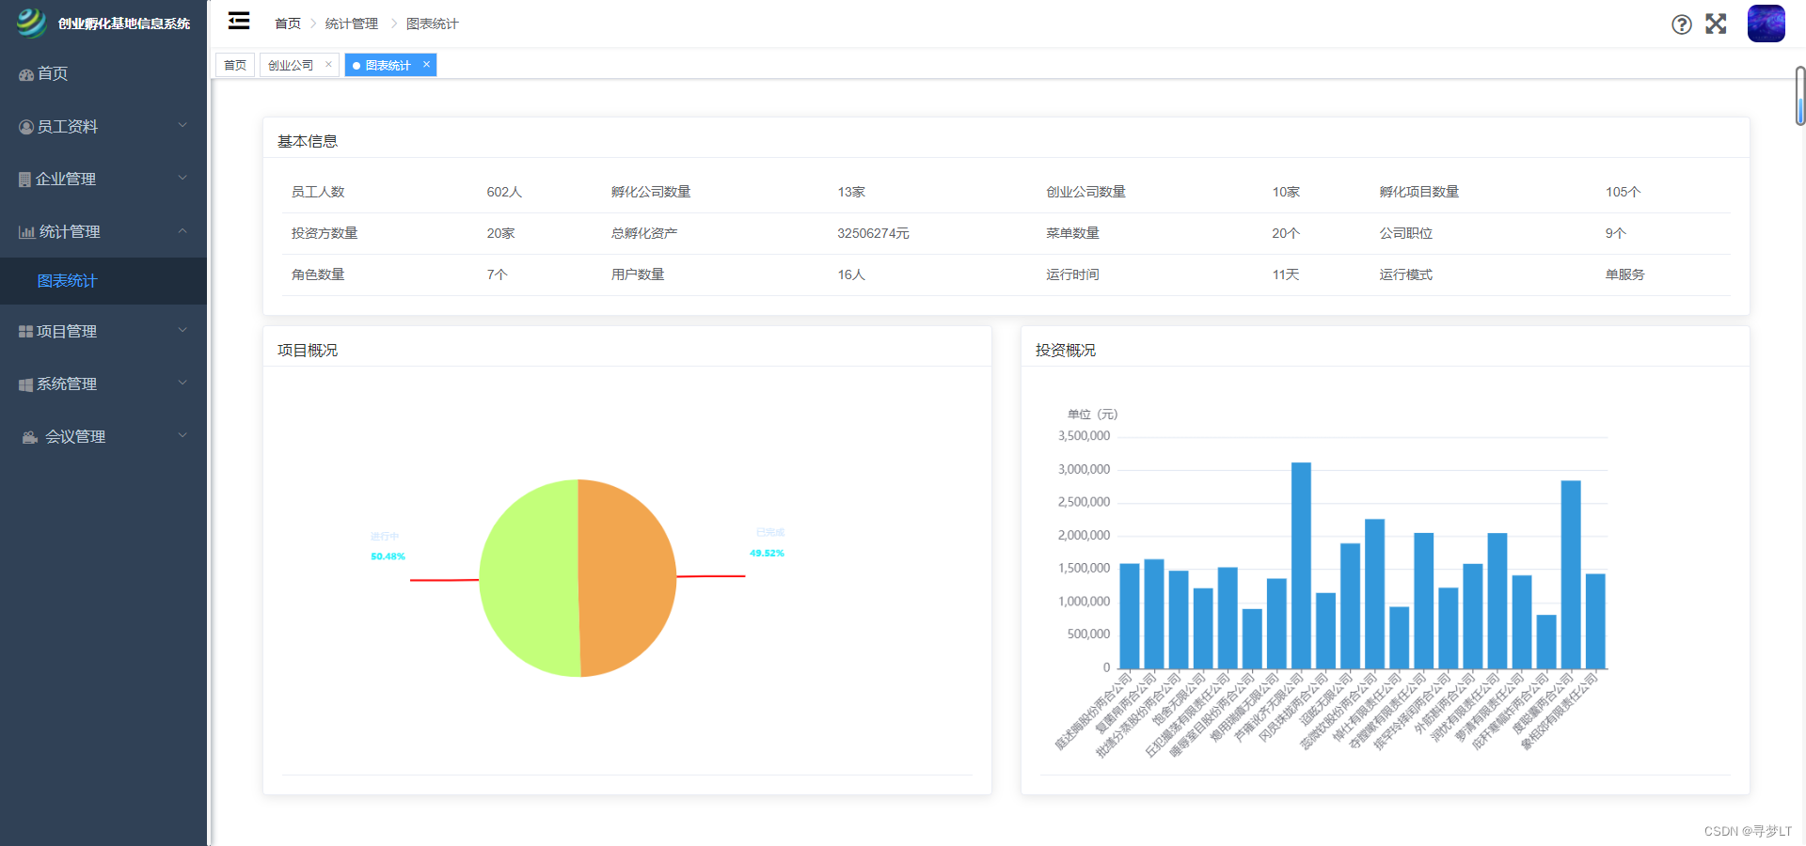
Task: Click the system logo icon
Action: (31, 23)
